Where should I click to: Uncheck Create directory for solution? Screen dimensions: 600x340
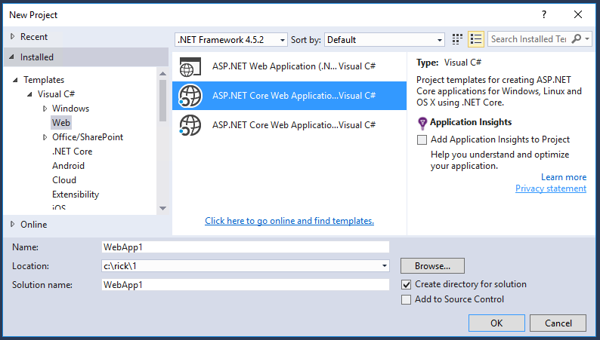tap(407, 284)
